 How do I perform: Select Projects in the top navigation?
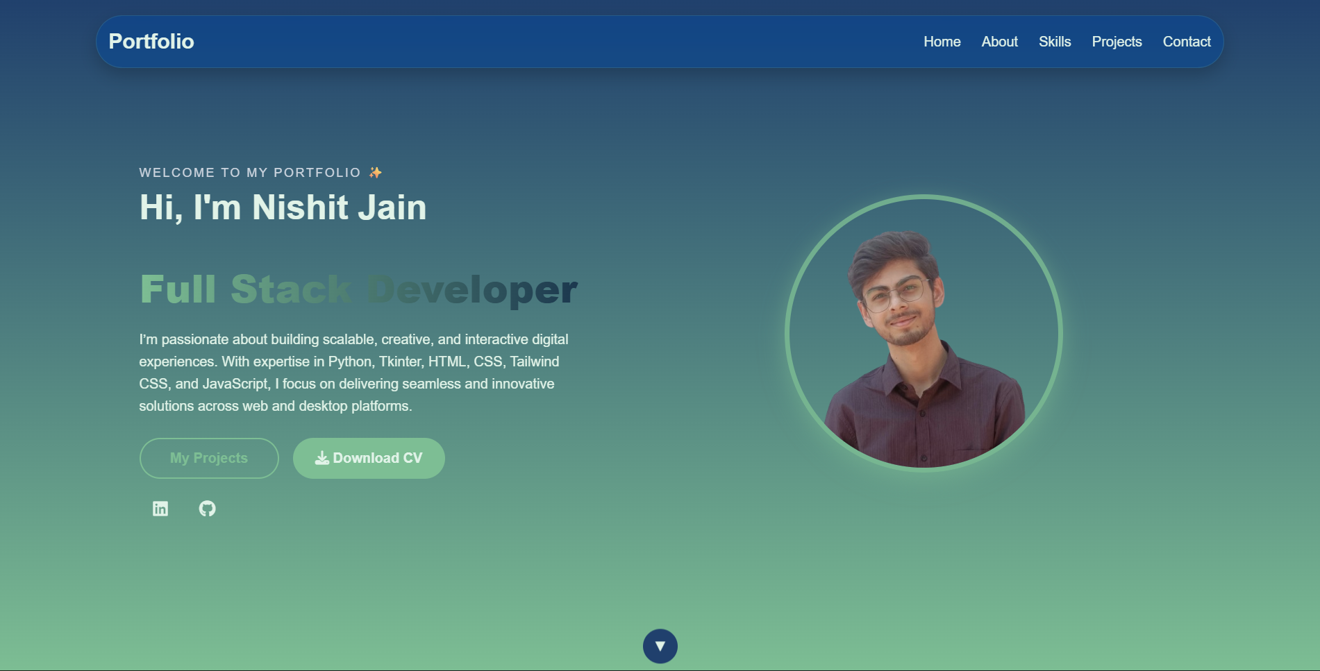point(1117,42)
